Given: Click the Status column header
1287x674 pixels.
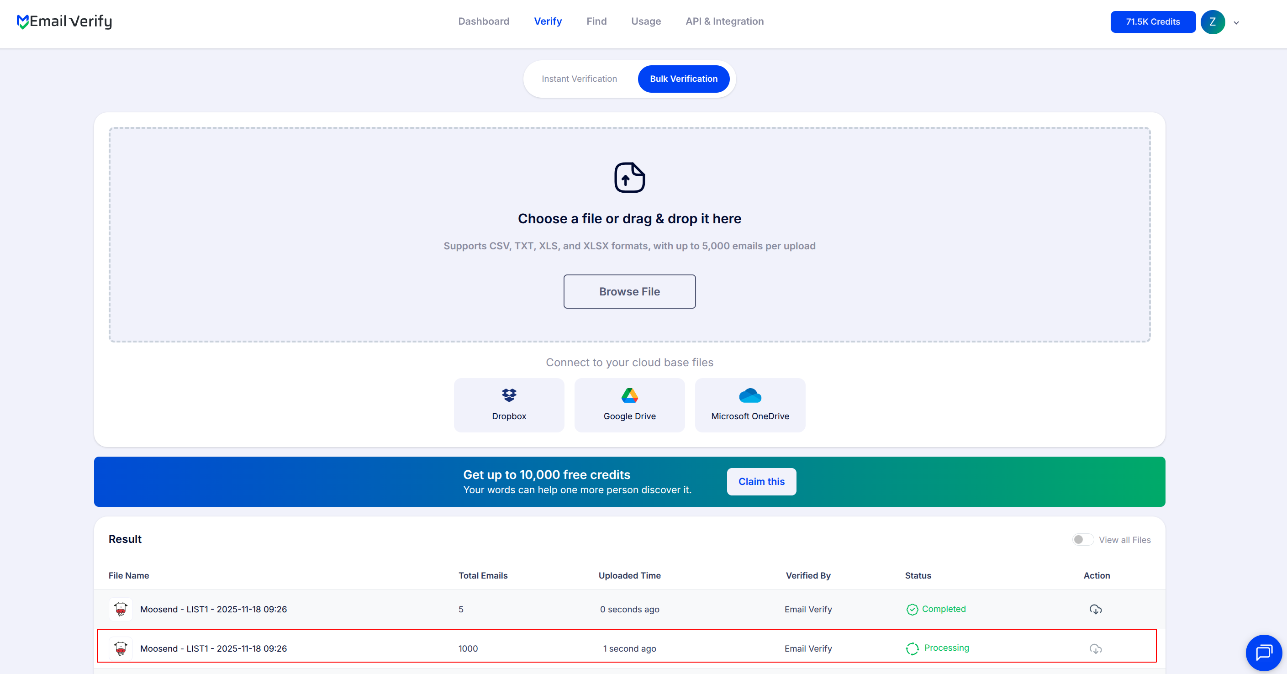Looking at the screenshot, I should [x=918, y=575].
